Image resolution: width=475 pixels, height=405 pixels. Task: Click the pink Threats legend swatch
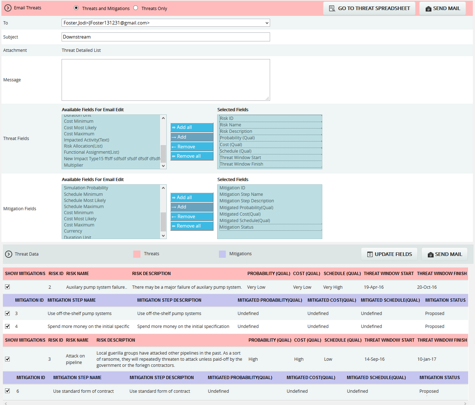point(137,254)
